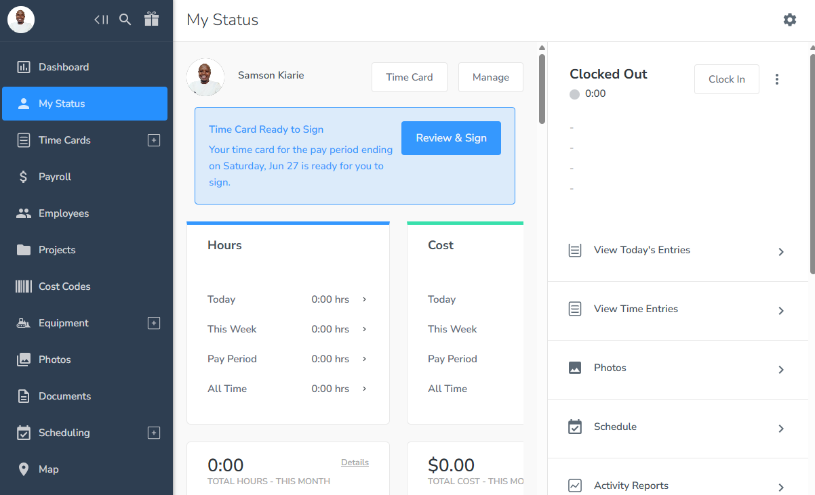Image resolution: width=815 pixels, height=495 pixels.
Task: Click the My Status person icon
Action: point(24,104)
